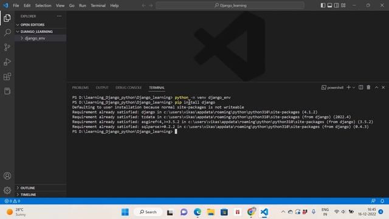Open the bottom notebook-like activity bar icon

tap(7, 91)
